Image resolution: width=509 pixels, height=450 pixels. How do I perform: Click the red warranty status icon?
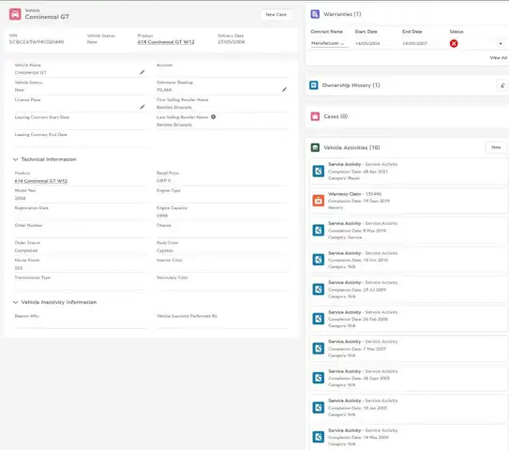pos(454,43)
